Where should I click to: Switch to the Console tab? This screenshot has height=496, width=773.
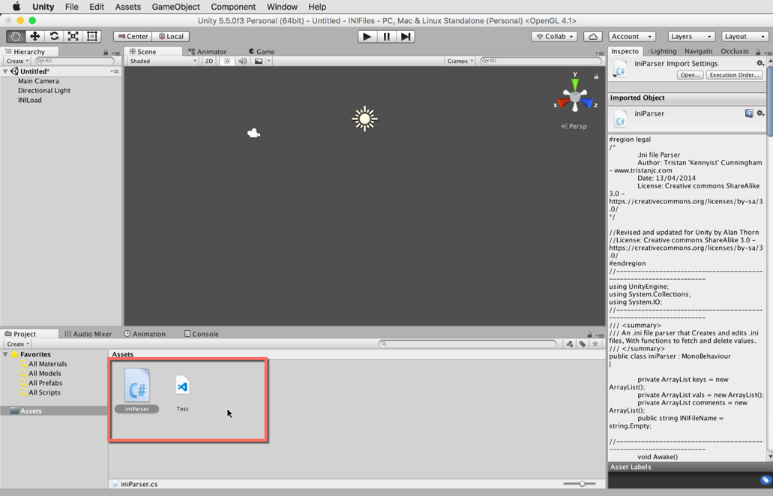pyautogui.click(x=201, y=334)
